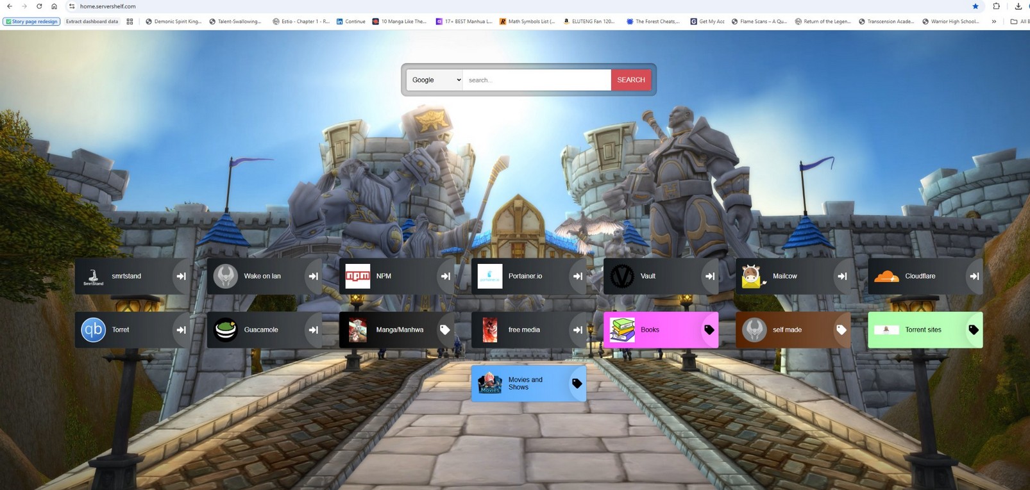Image resolution: width=1030 pixels, height=490 pixels.
Task: Open the Talent-Swallowing bookmark
Action: [235, 21]
